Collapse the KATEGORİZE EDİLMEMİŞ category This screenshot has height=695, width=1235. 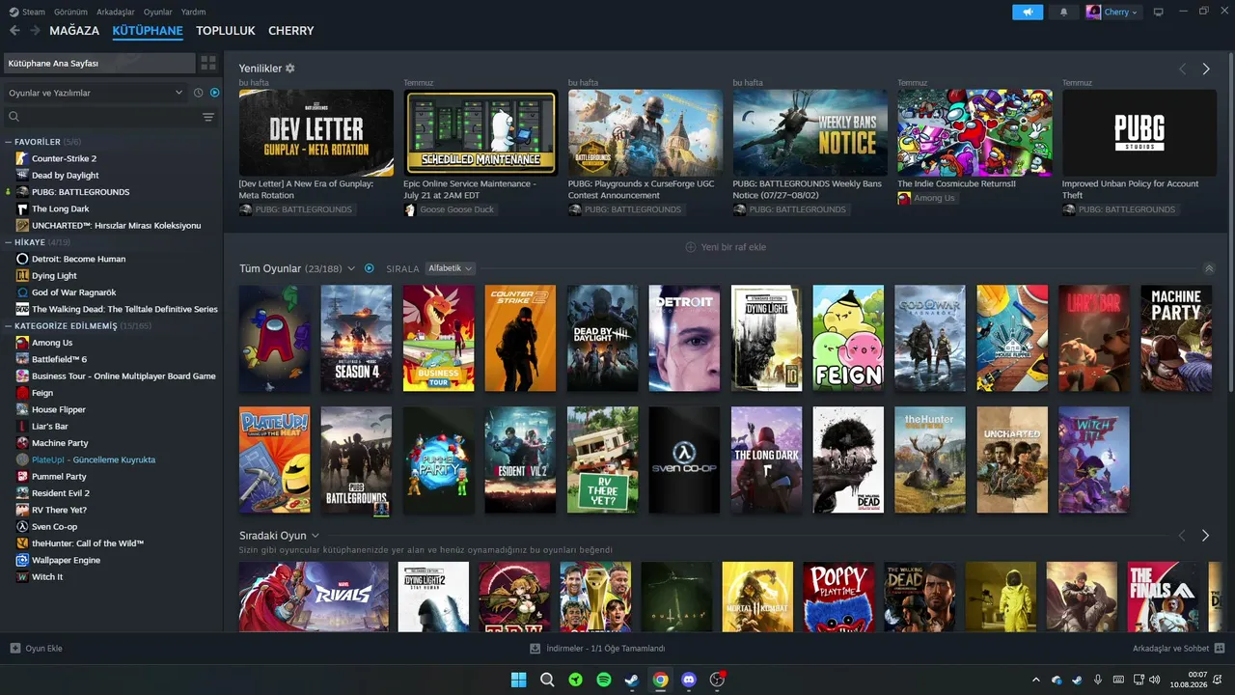[x=9, y=326]
